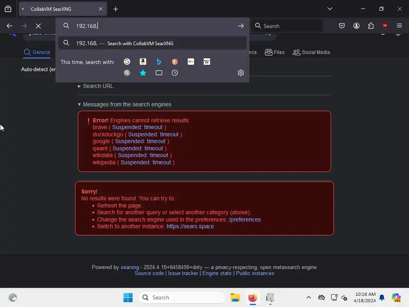Open the wikidata Suspended: timeout link
The height and width of the screenshot is (307, 409).
click(x=143, y=155)
